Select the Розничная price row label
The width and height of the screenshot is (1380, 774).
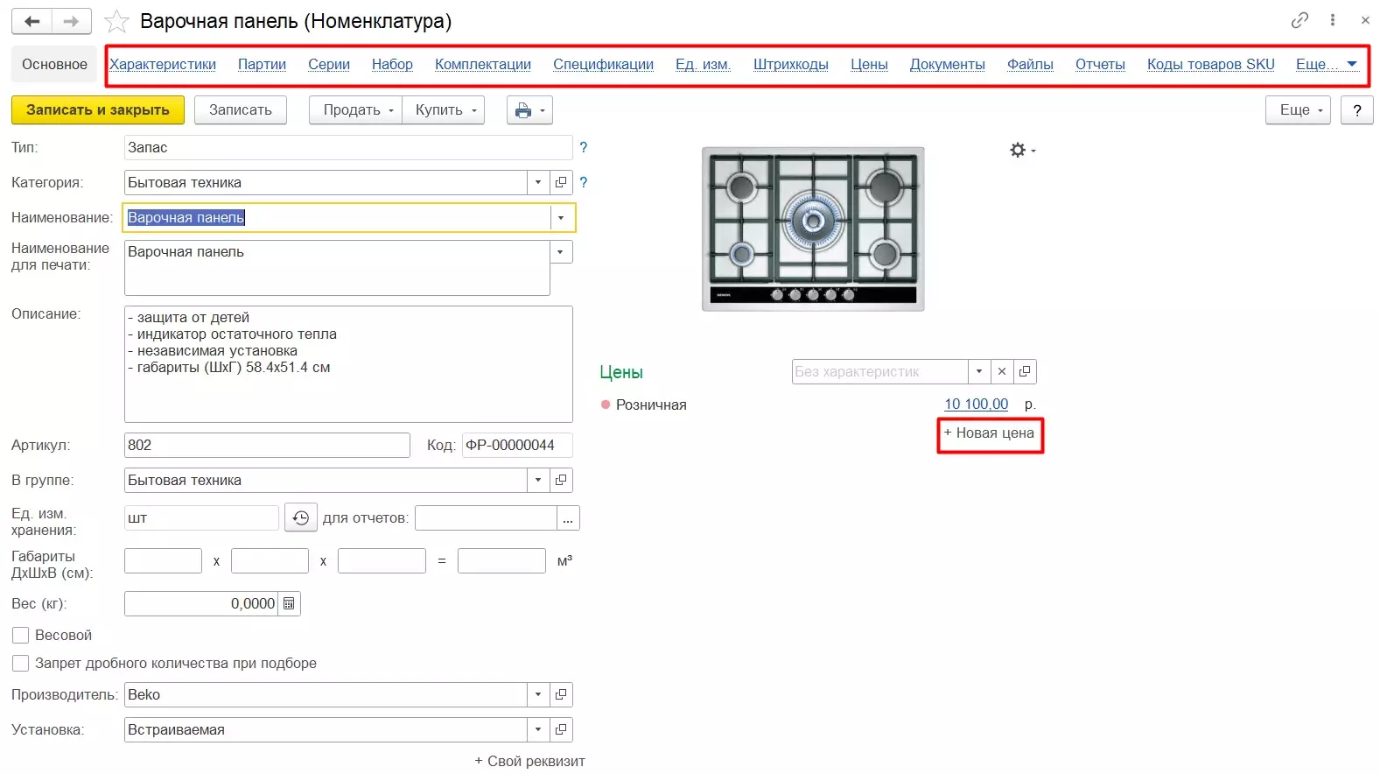(651, 405)
